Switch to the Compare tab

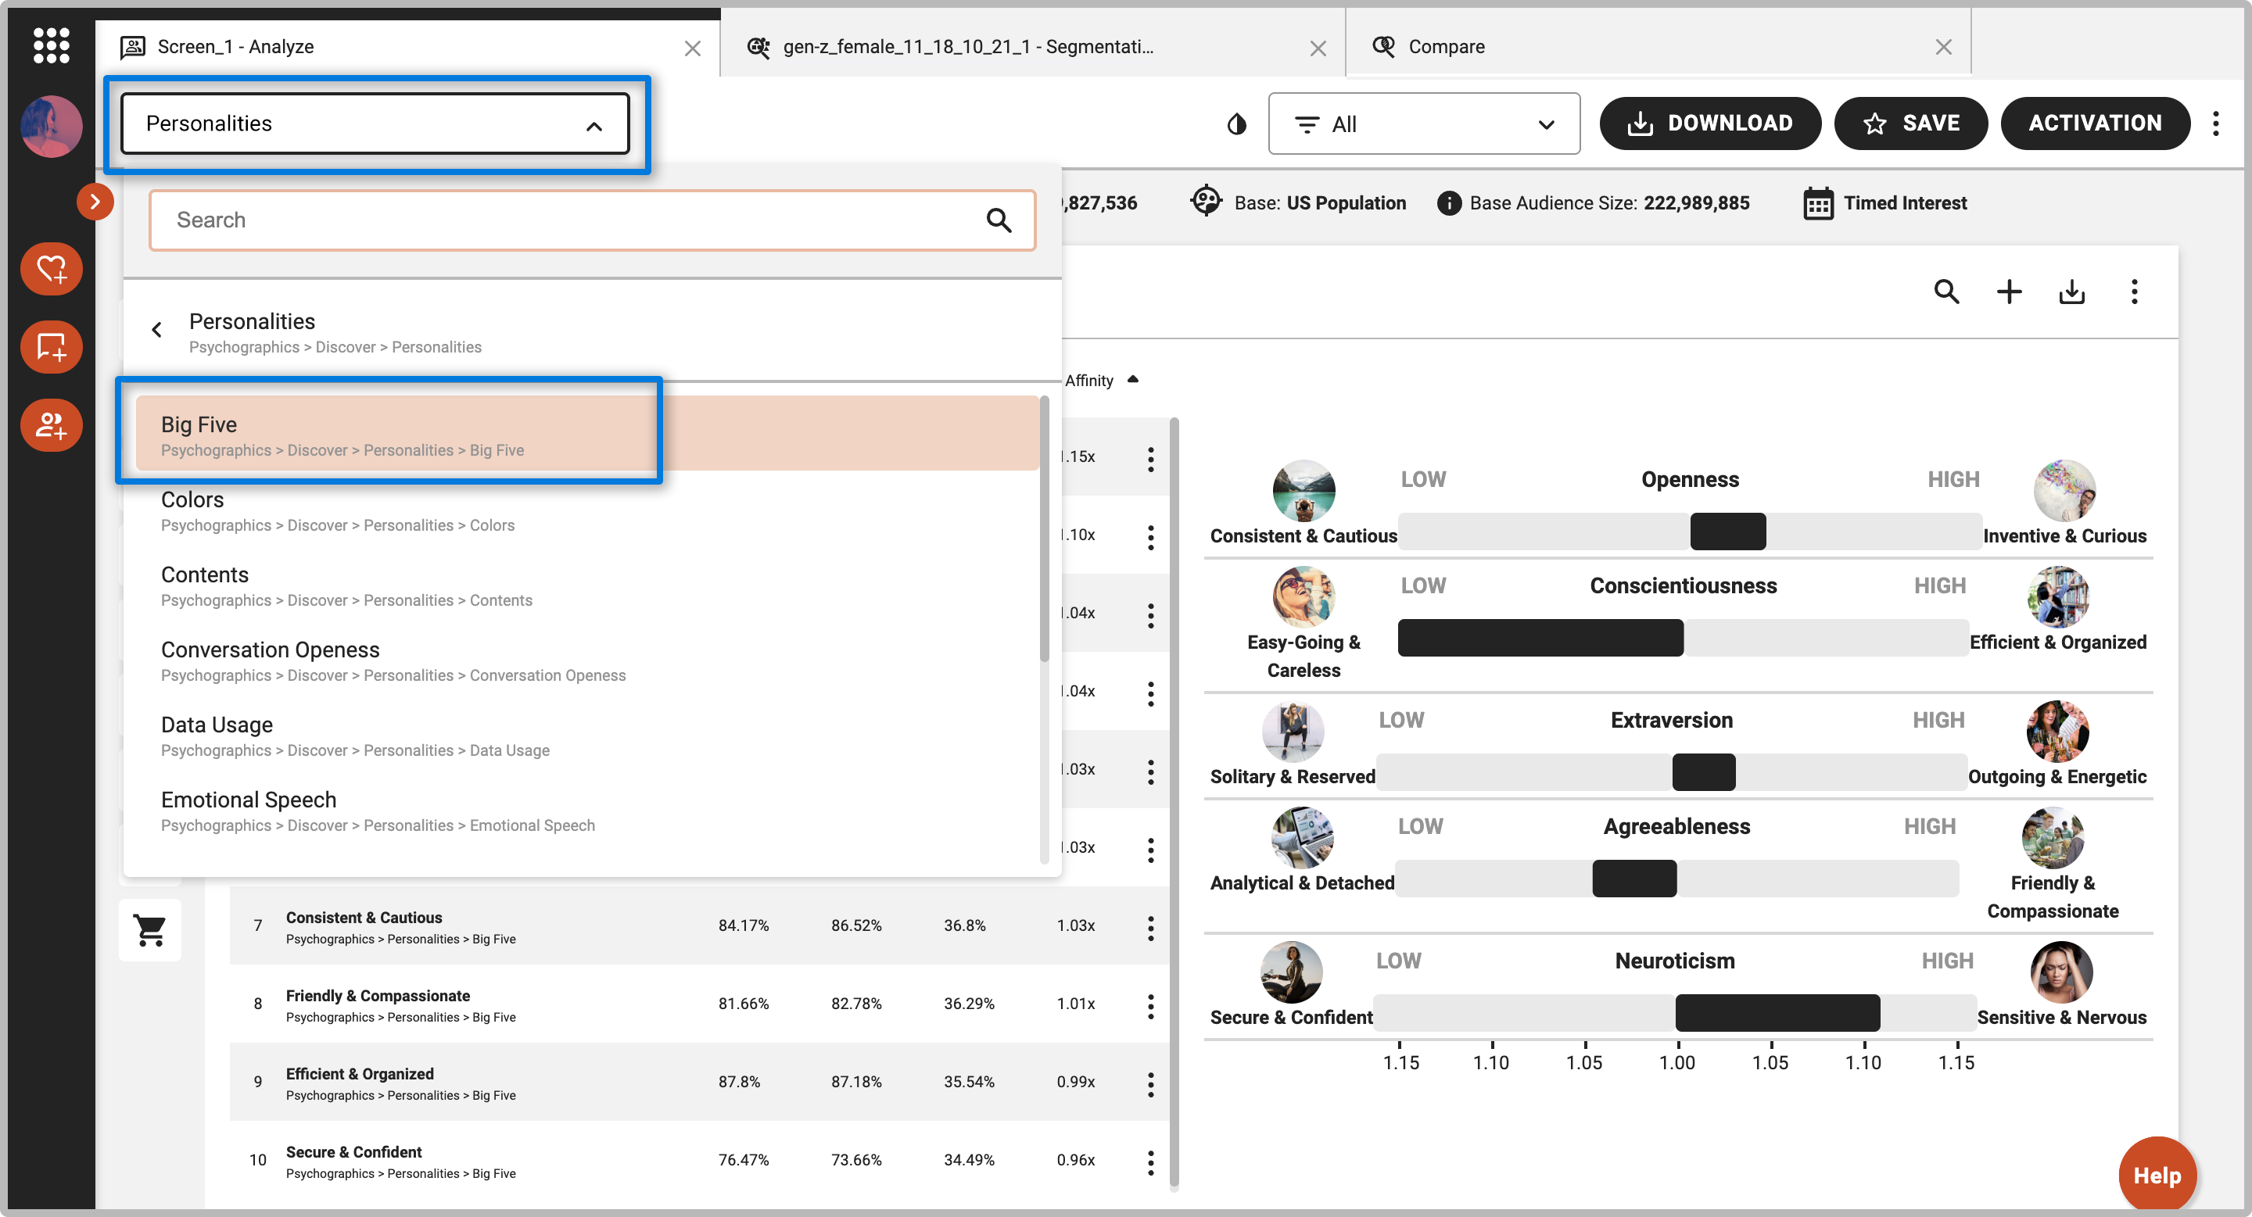pos(1446,46)
